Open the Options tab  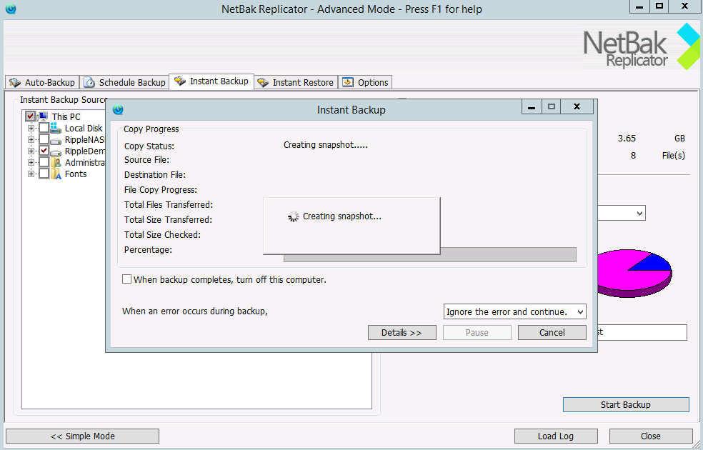pyautogui.click(x=365, y=82)
